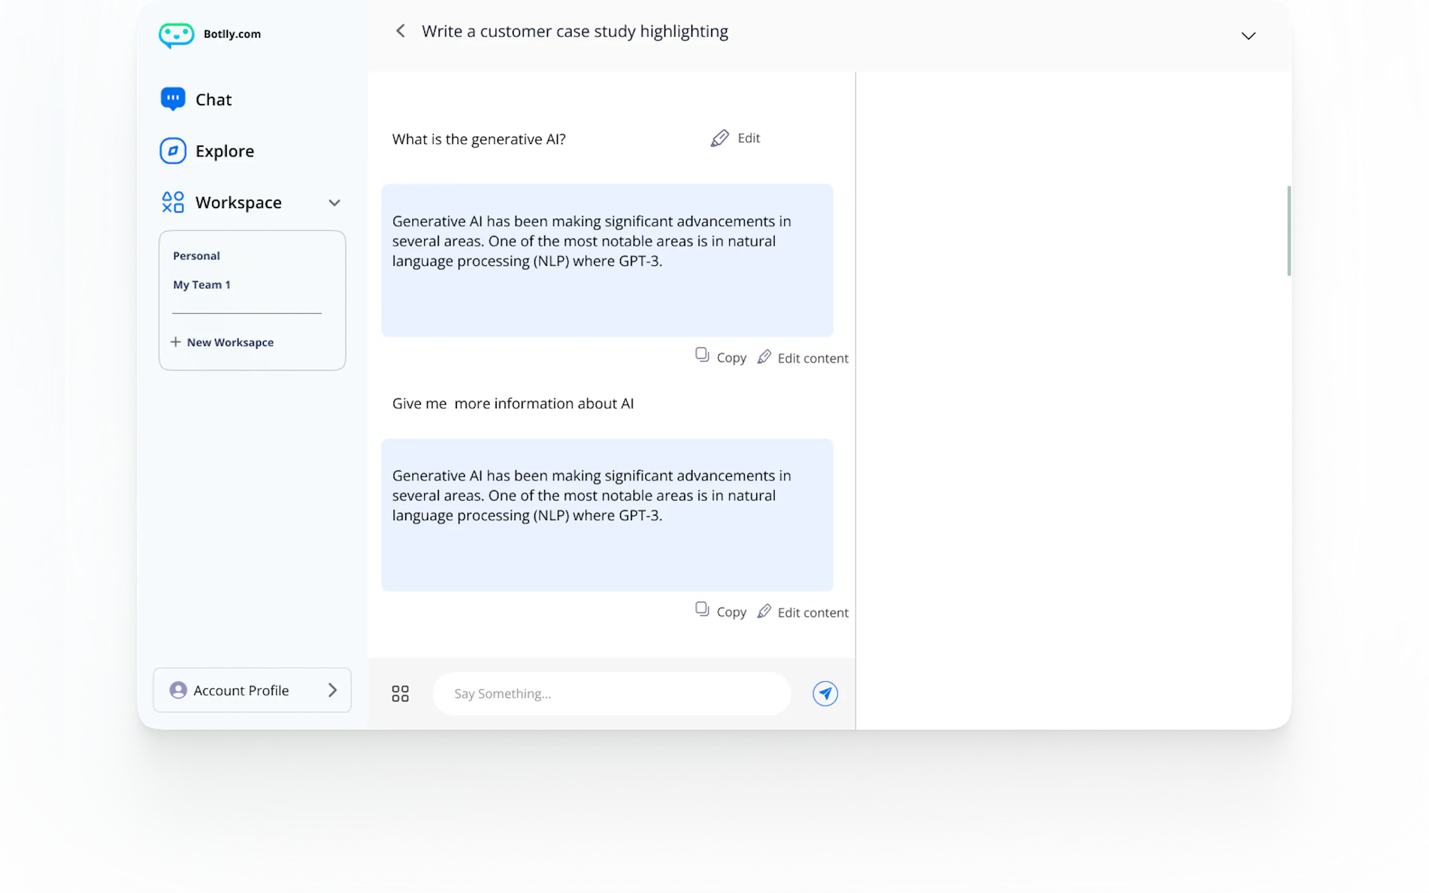Select the Personal workspace

point(196,256)
